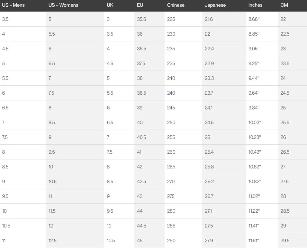Select the CM column header
Screen dimensions: 307x248
(284, 5)
